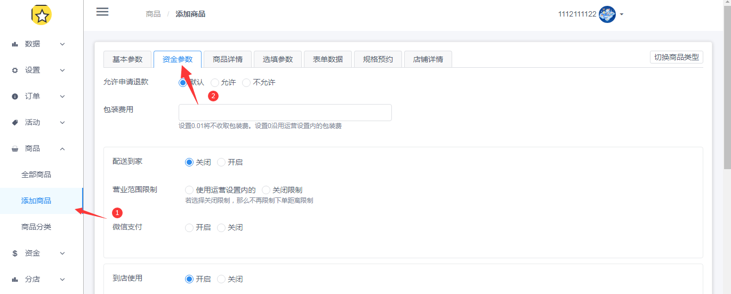Toggle the hamburger menu icon
Screen dimensions: 731x294
click(102, 12)
